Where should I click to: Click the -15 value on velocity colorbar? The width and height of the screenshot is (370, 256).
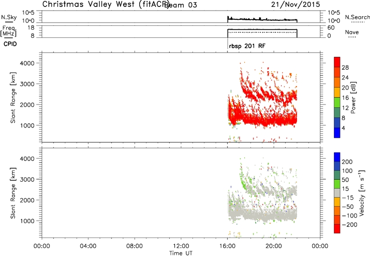[348, 198]
